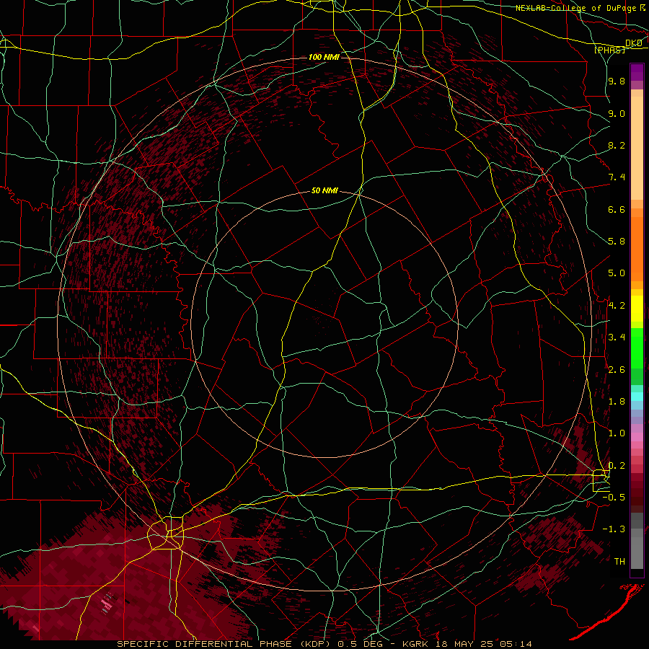Click the 0.2 value on the color scale
Image resolution: width=649 pixels, height=649 pixels.
click(617, 466)
